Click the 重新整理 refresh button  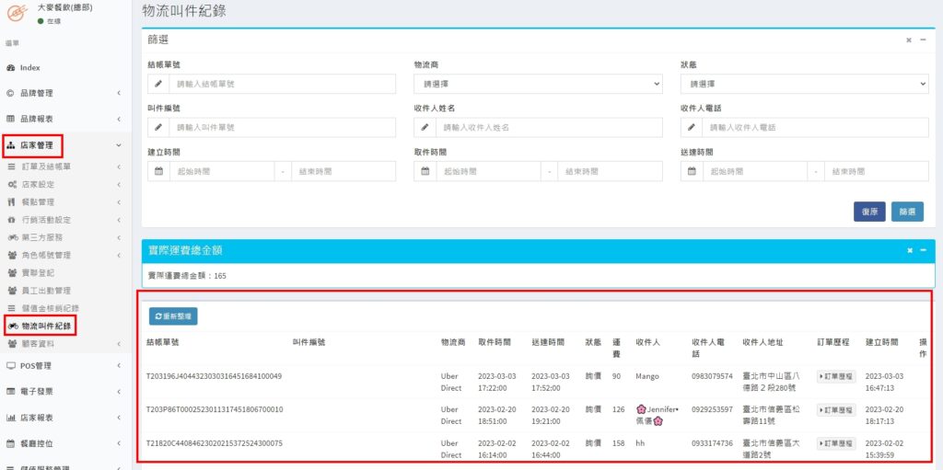click(x=173, y=316)
